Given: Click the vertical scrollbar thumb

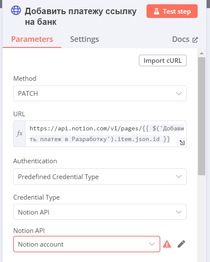Looking at the screenshot, I should (201, 116).
